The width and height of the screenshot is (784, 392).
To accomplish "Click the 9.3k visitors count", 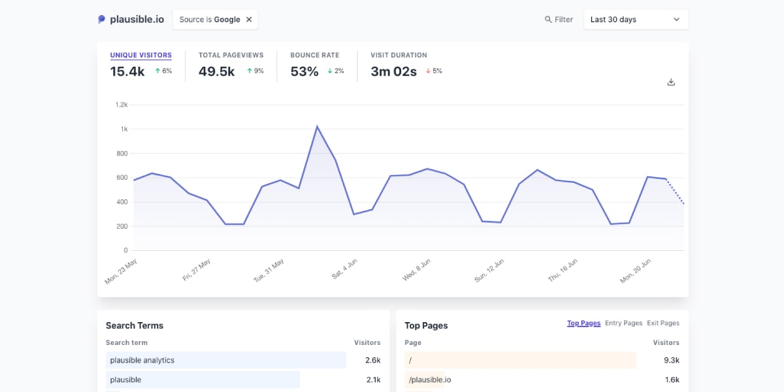I will coord(672,360).
